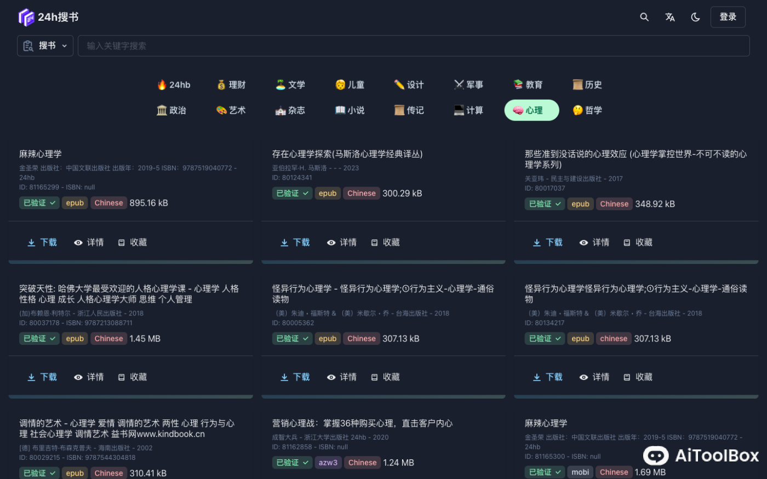Click the book icon beside the 搜书 selector
The width and height of the screenshot is (767, 479).
pos(28,45)
